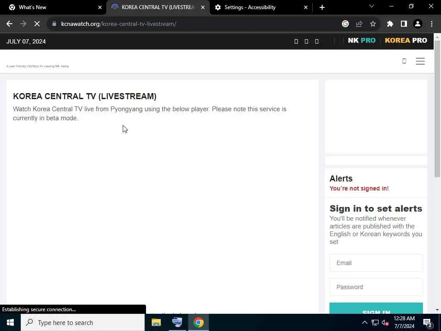This screenshot has height=331, width=441.
Task: Click the SIGN IN button
Action: pyautogui.click(x=376, y=309)
